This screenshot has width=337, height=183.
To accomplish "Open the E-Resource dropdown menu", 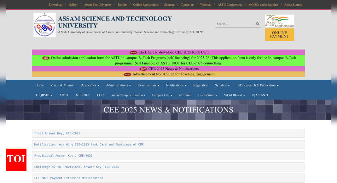I will [207, 95].
